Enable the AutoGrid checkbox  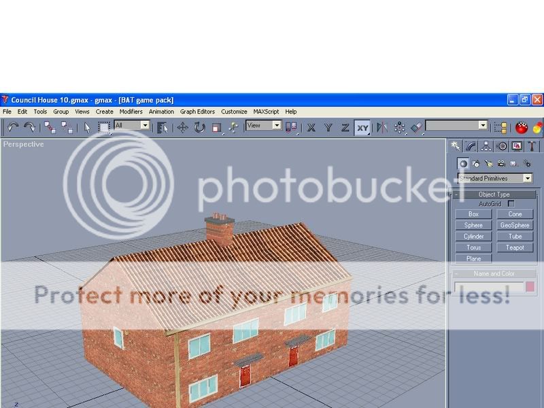[511, 203]
